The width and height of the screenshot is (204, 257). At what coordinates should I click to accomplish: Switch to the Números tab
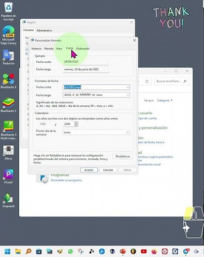click(37, 48)
